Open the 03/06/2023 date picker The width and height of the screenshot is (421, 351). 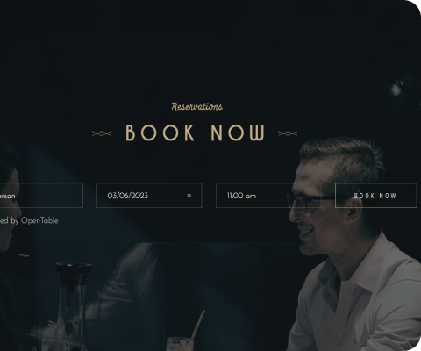(x=149, y=196)
